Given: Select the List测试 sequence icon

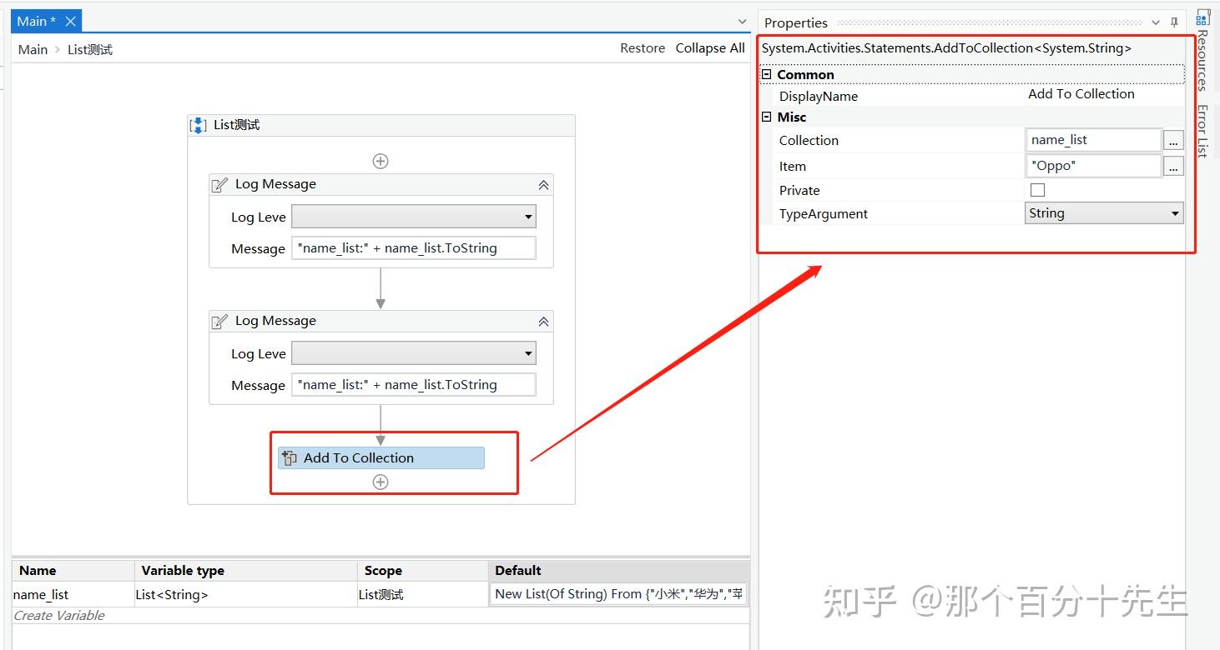Looking at the screenshot, I should pos(197,124).
